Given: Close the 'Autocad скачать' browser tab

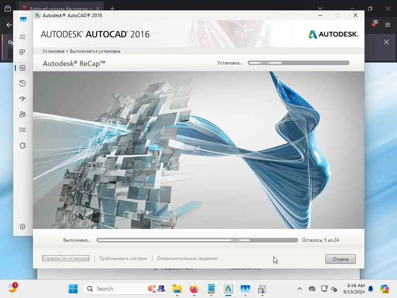Looking at the screenshot, I should tap(98, 9).
